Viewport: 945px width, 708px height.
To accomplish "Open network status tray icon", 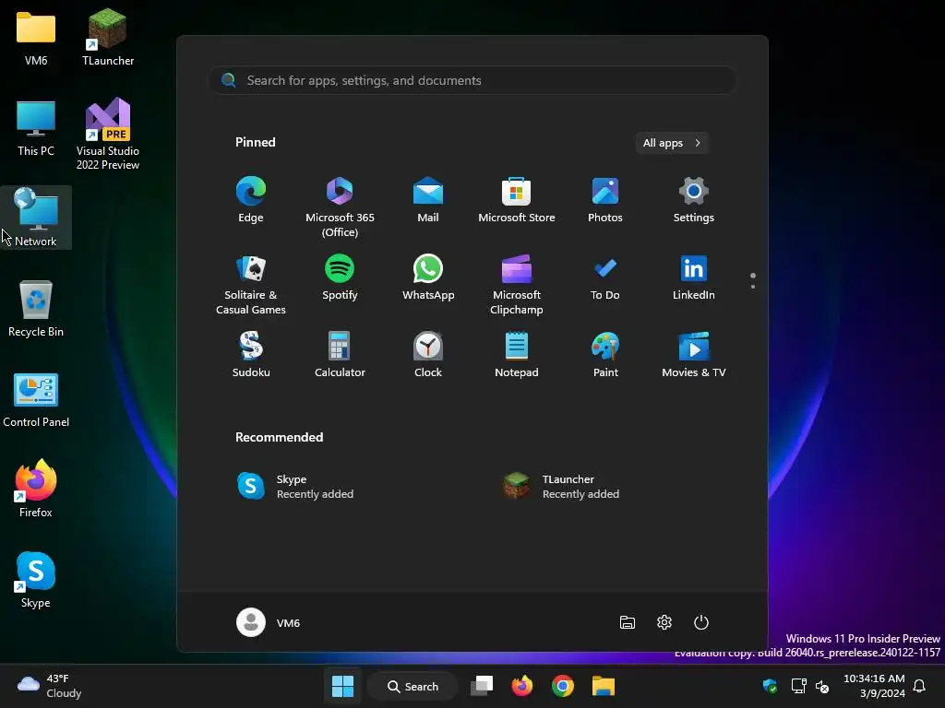I will (798, 686).
